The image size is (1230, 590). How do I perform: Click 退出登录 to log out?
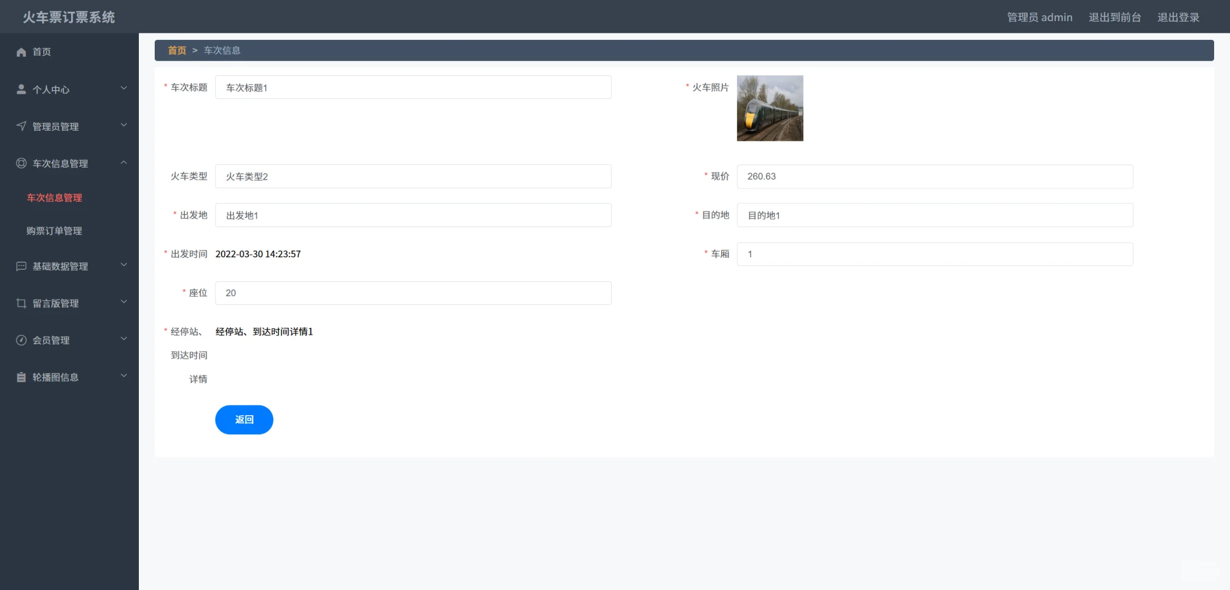[x=1178, y=17]
